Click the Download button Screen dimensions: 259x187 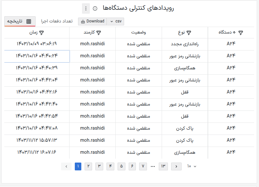pyautogui.click(x=92, y=22)
